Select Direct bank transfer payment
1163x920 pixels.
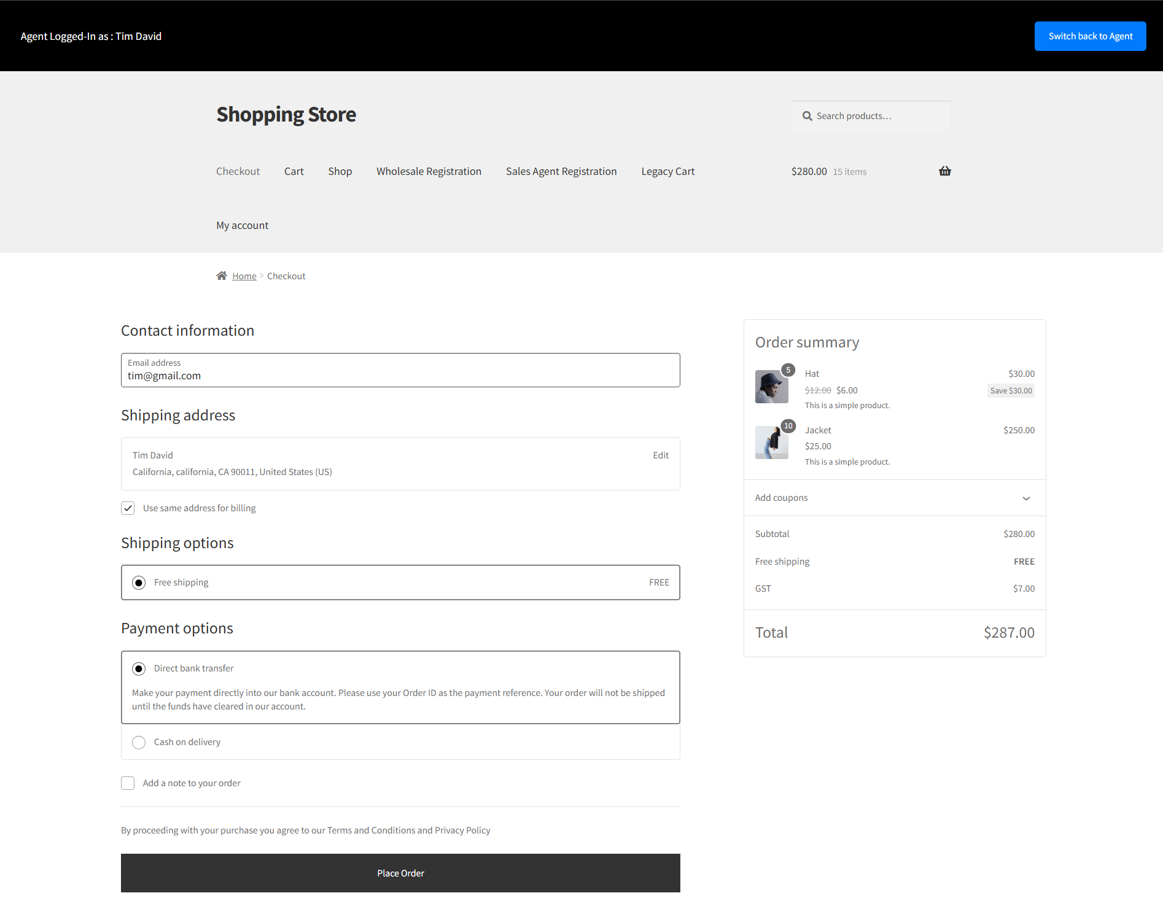point(139,668)
